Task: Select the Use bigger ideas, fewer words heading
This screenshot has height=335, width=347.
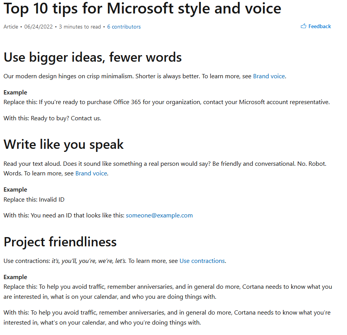Action: (x=93, y=57)
